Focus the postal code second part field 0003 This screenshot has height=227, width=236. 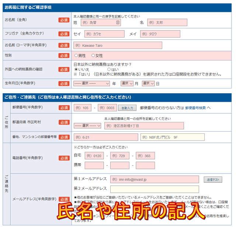pos(107,108)
